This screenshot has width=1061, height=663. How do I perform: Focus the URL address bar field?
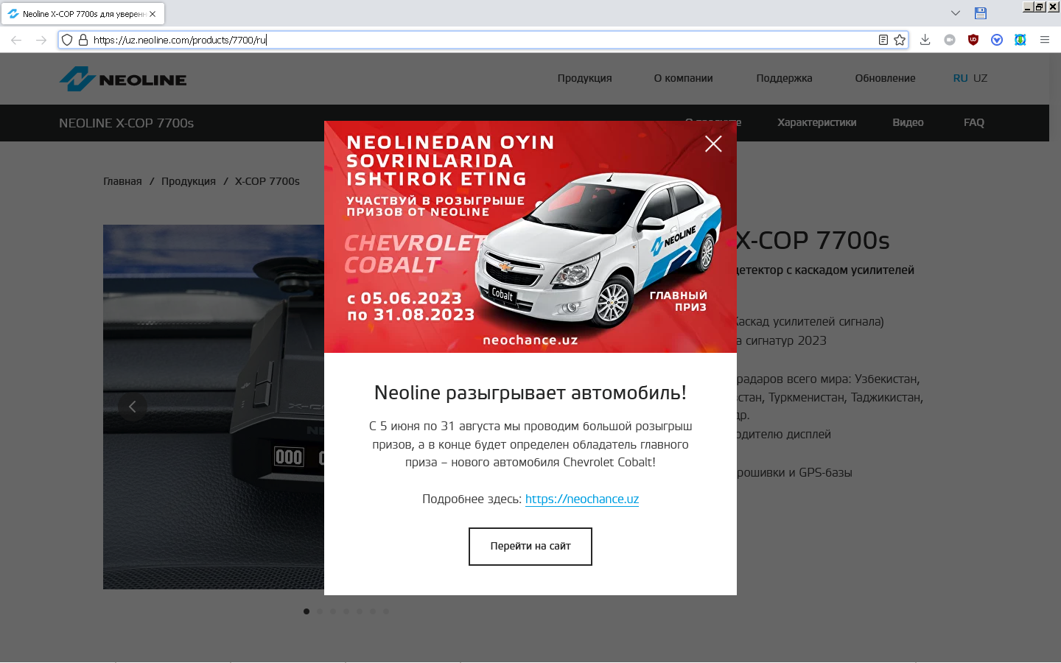tap(483, 40)
